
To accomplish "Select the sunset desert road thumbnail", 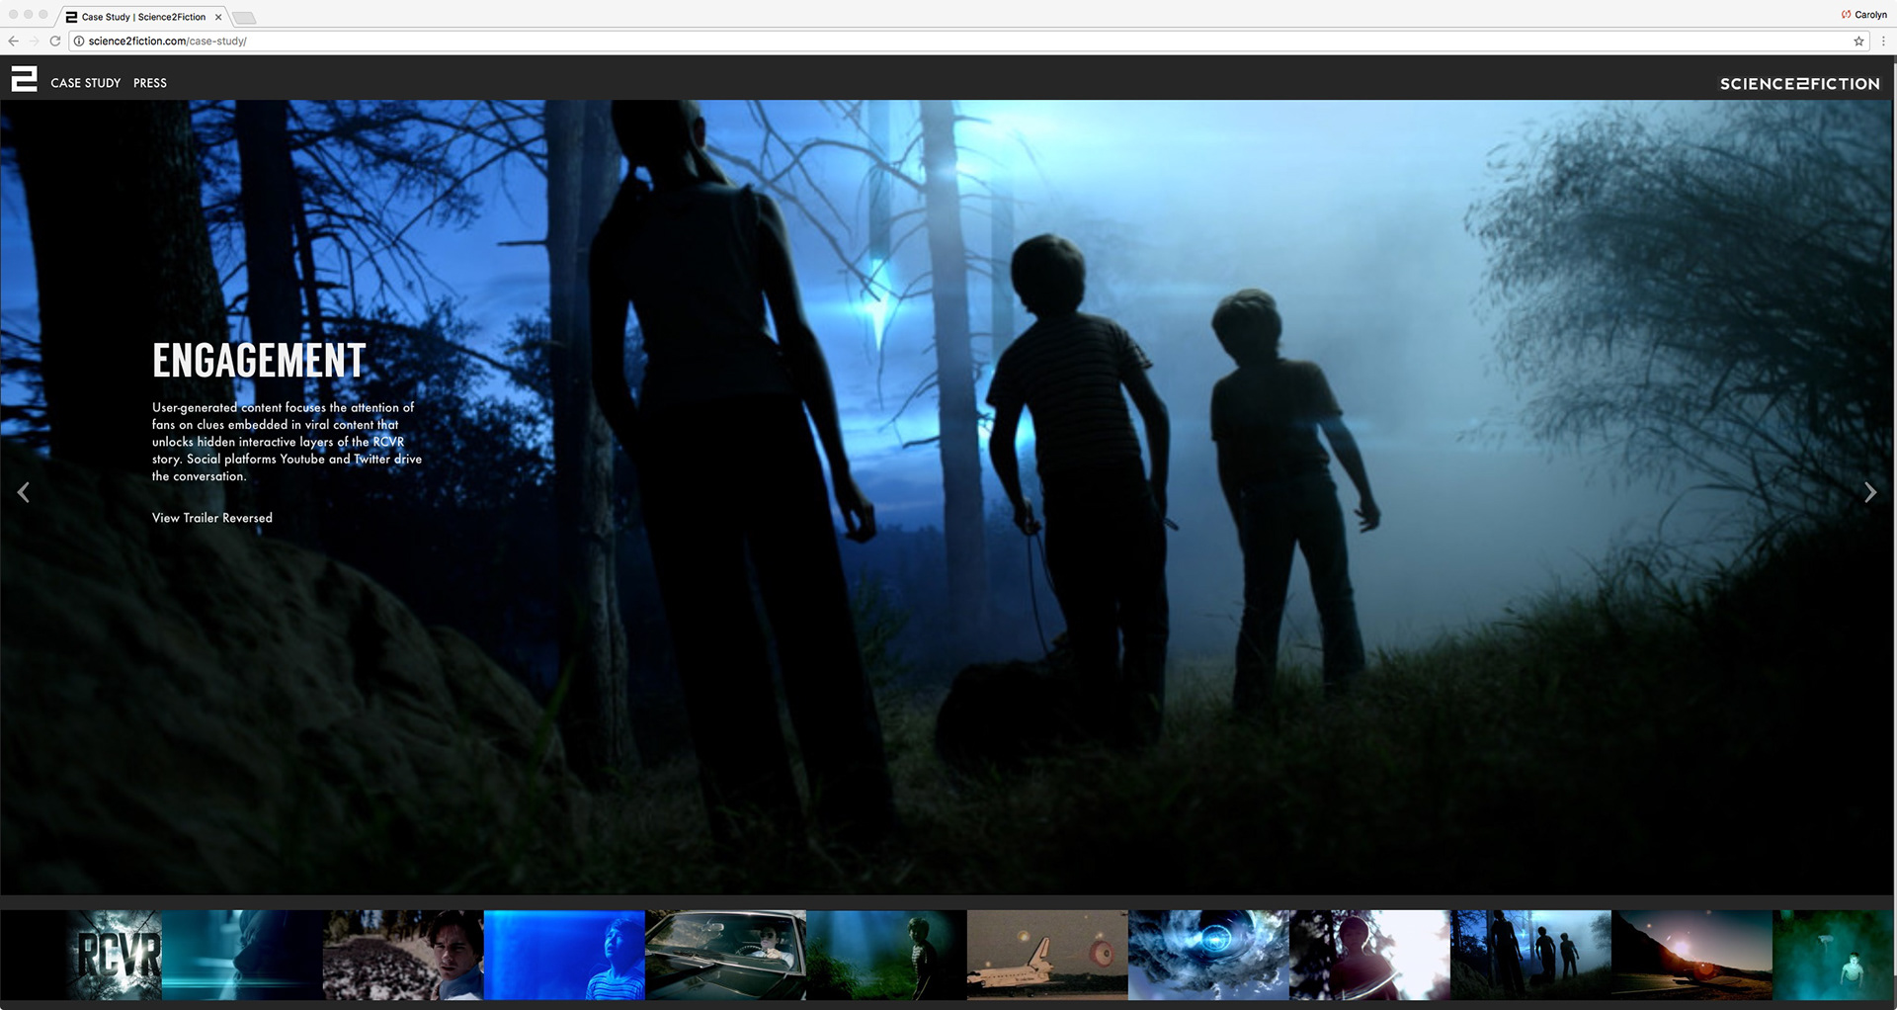I will [1691, 955].
